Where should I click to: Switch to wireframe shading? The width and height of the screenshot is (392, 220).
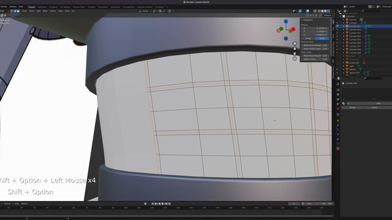pos(319,11)
